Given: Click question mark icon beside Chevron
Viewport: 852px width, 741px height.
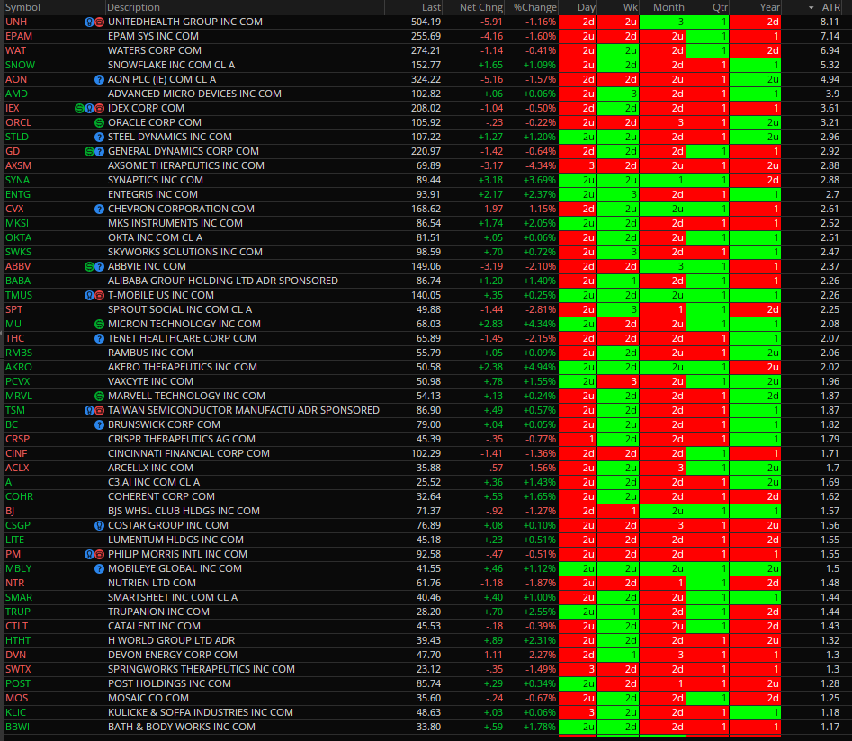Looking at the screenshot, I should 100,210.
